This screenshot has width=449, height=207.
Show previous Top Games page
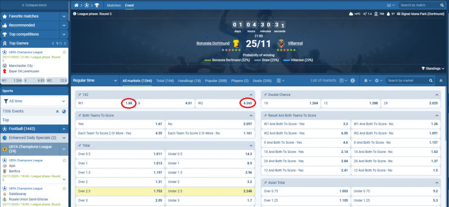tap(53, 43)
